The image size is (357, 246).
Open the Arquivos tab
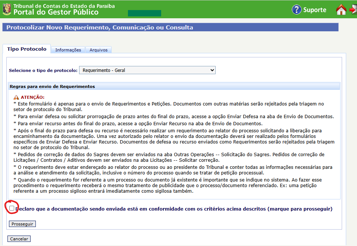tap(98, 50)
